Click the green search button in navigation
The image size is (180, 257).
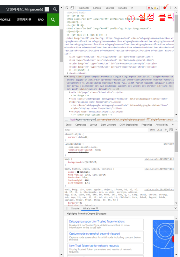coord(53,20)
